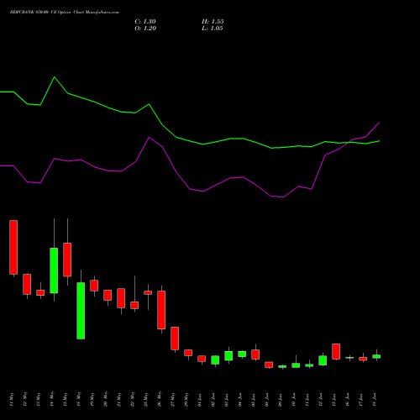Select the 20 May date label
This screenshot has width=420, height=420.
(106, 400)
